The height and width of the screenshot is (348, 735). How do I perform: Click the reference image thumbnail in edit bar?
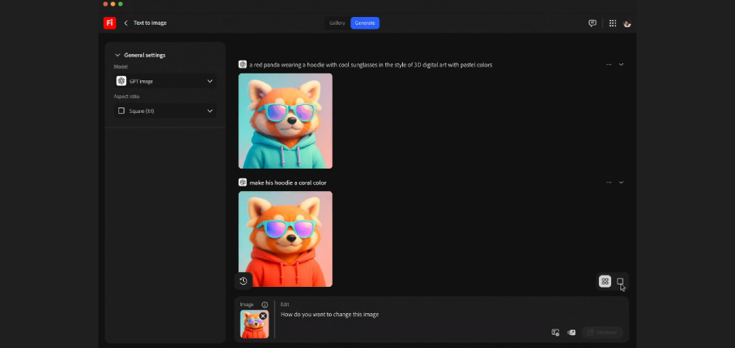coord(255,324)
